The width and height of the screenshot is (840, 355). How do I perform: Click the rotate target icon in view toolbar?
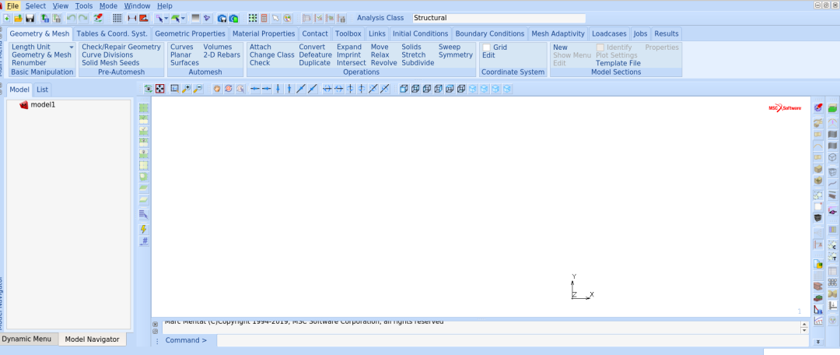point(228,89)
